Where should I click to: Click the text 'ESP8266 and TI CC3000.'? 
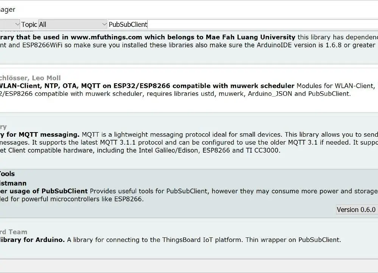pos(241,150)
